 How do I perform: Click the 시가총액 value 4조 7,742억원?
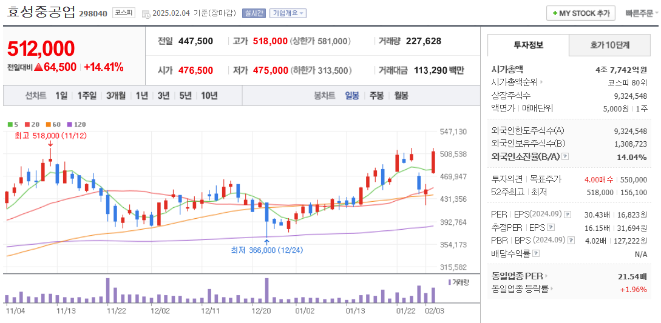tap(622, 70)
